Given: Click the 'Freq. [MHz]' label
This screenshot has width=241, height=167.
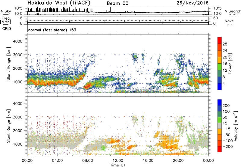Looking at the screenshot, I should tap(5, 20).
